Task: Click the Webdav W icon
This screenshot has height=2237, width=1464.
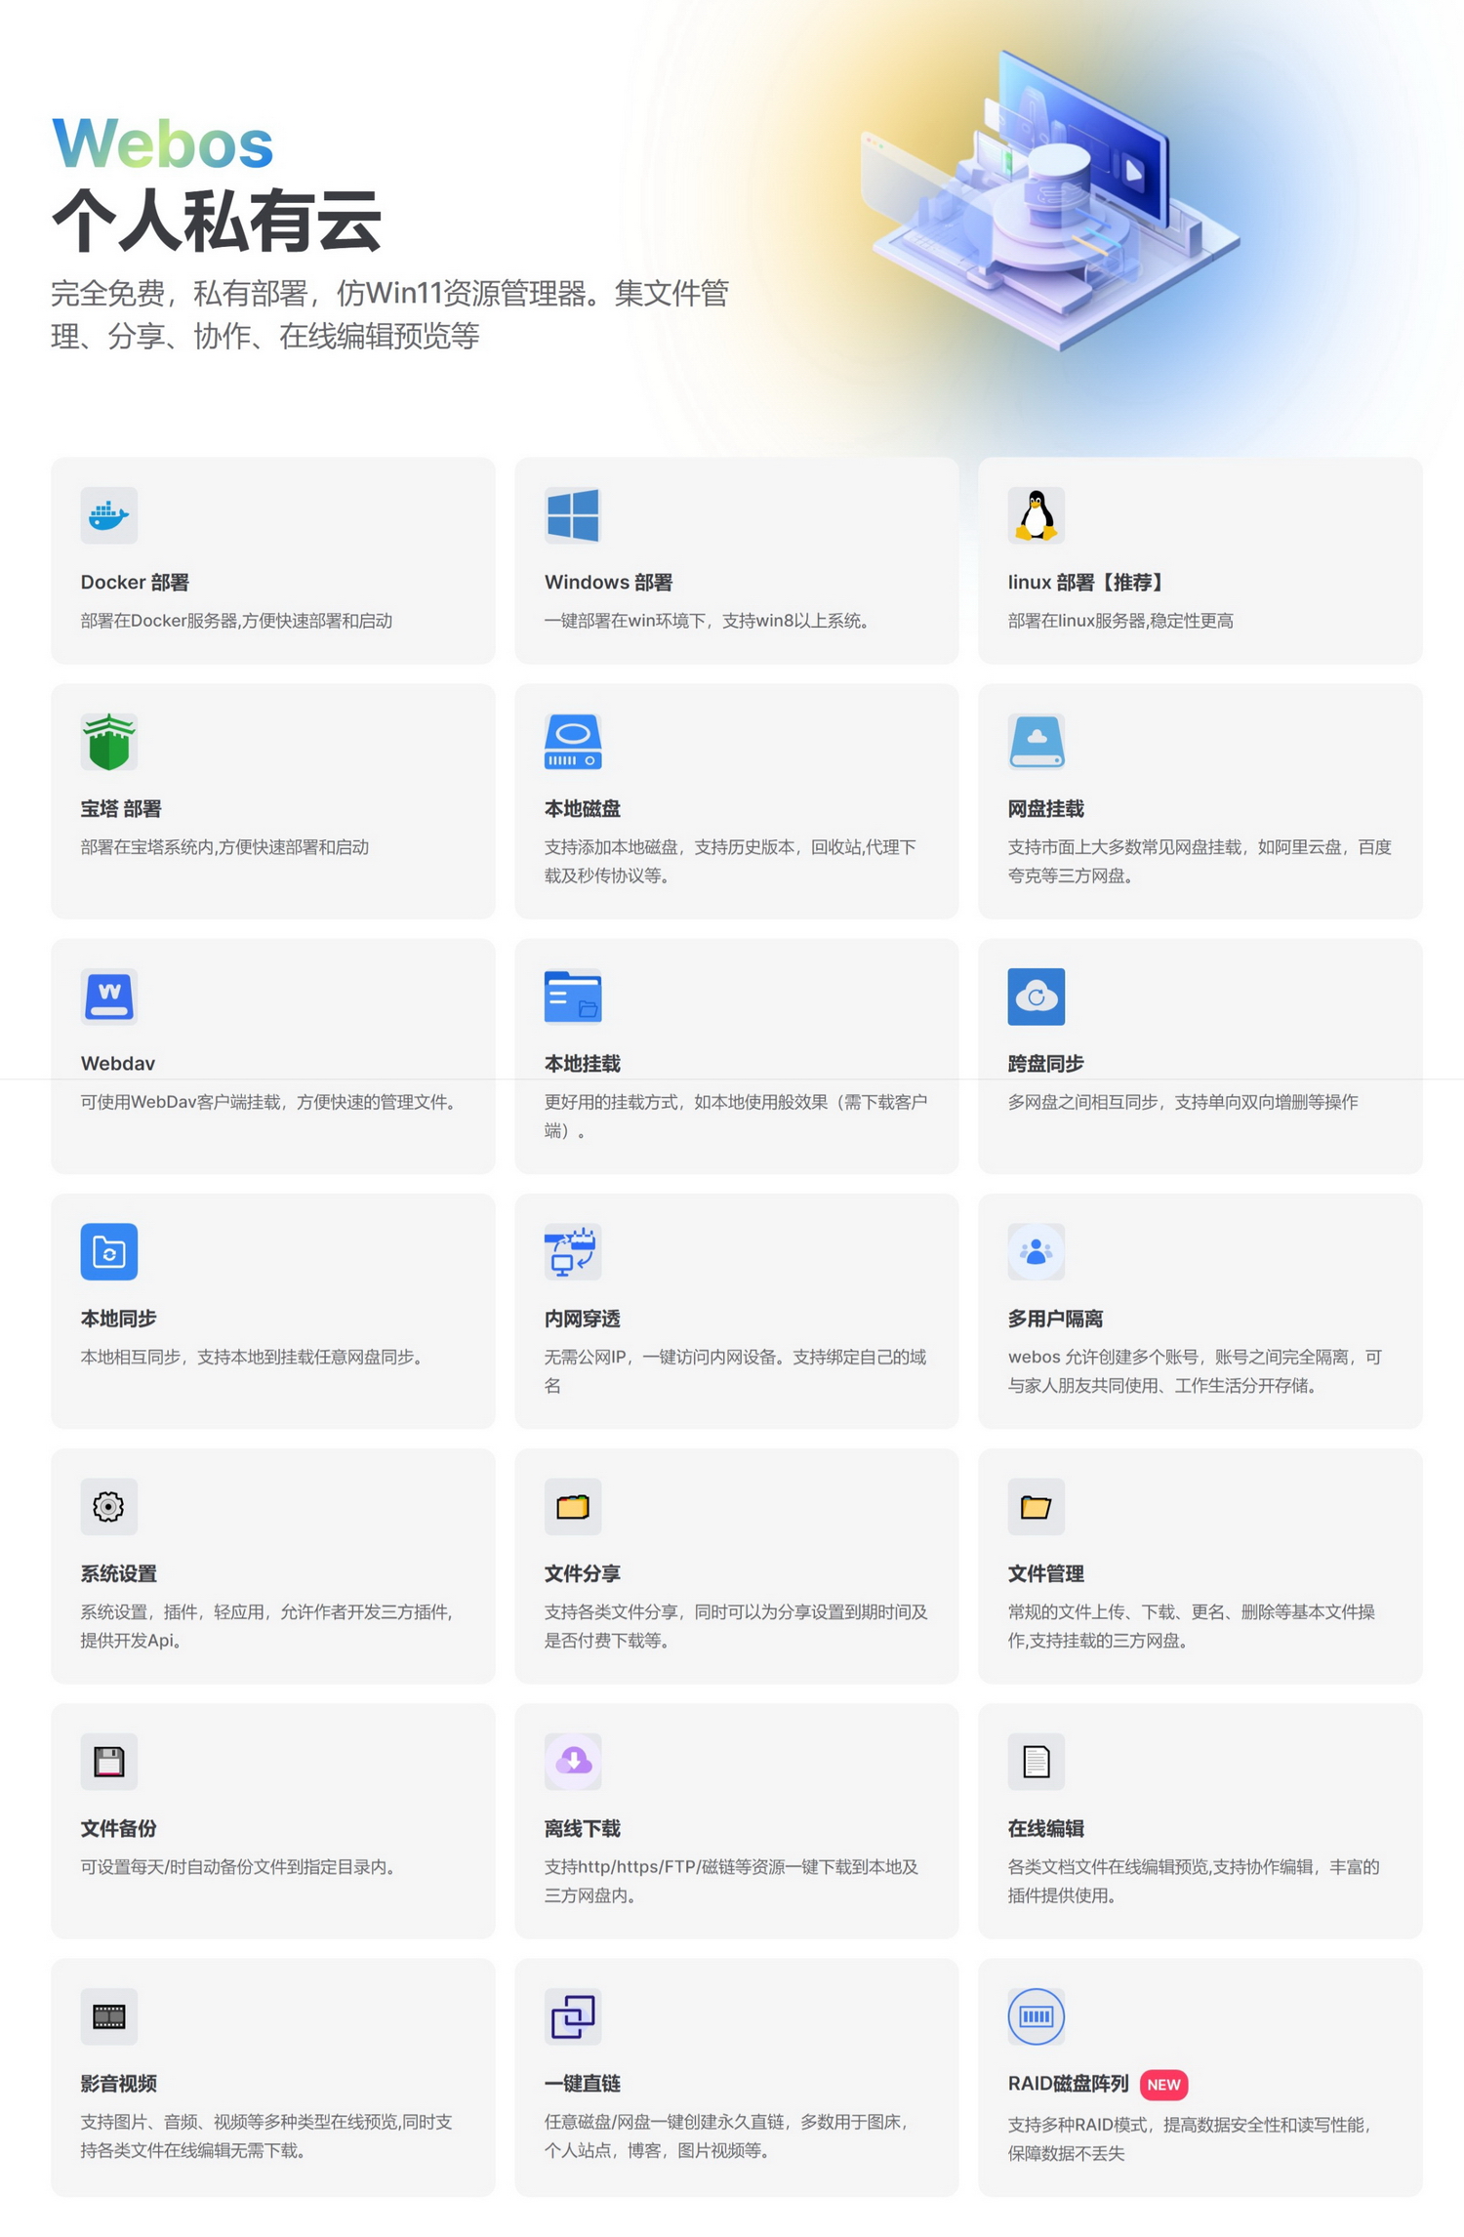Action: click(x=108, y=996)
